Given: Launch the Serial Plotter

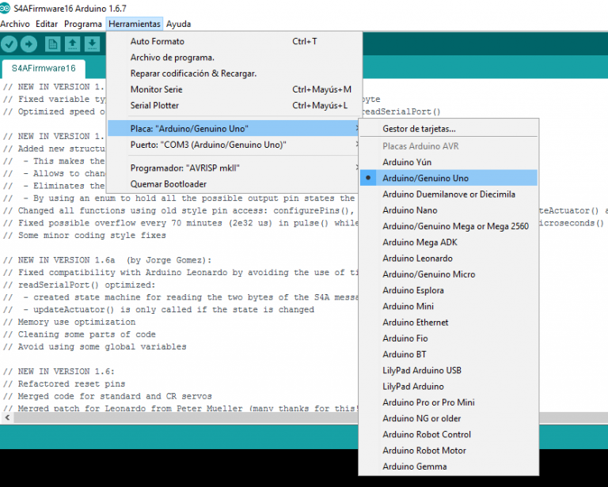Looking at the screenshot, I should (x=154, y=105).
